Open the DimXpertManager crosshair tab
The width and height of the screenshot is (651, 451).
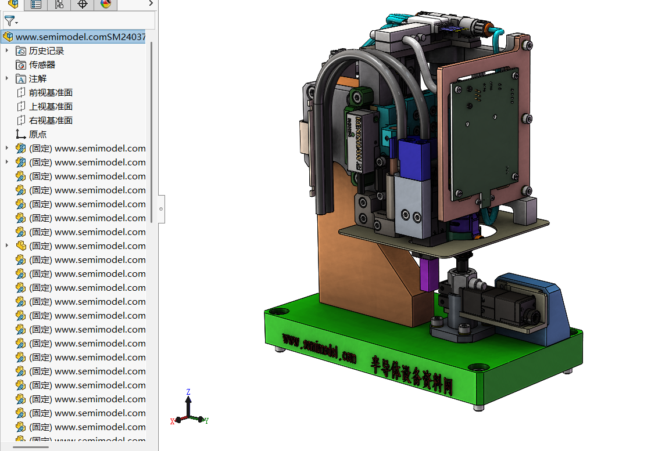pyautogui.click(x=83, y=4)
